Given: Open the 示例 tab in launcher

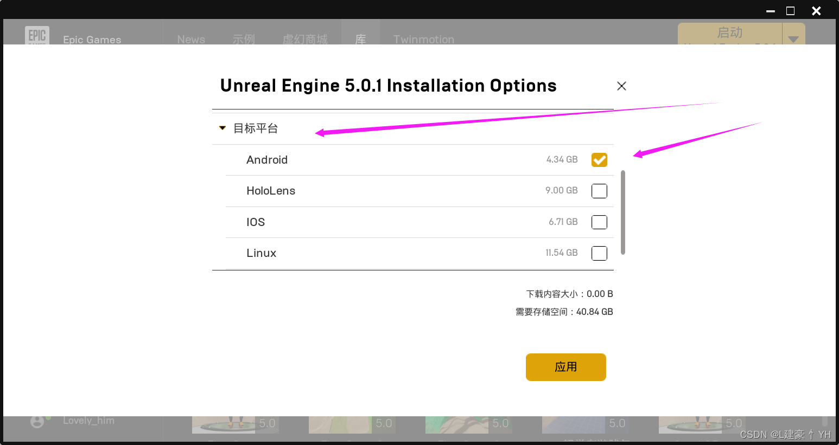Looking at the screenshot, I should pyautogui.click(x=244, y=39).
